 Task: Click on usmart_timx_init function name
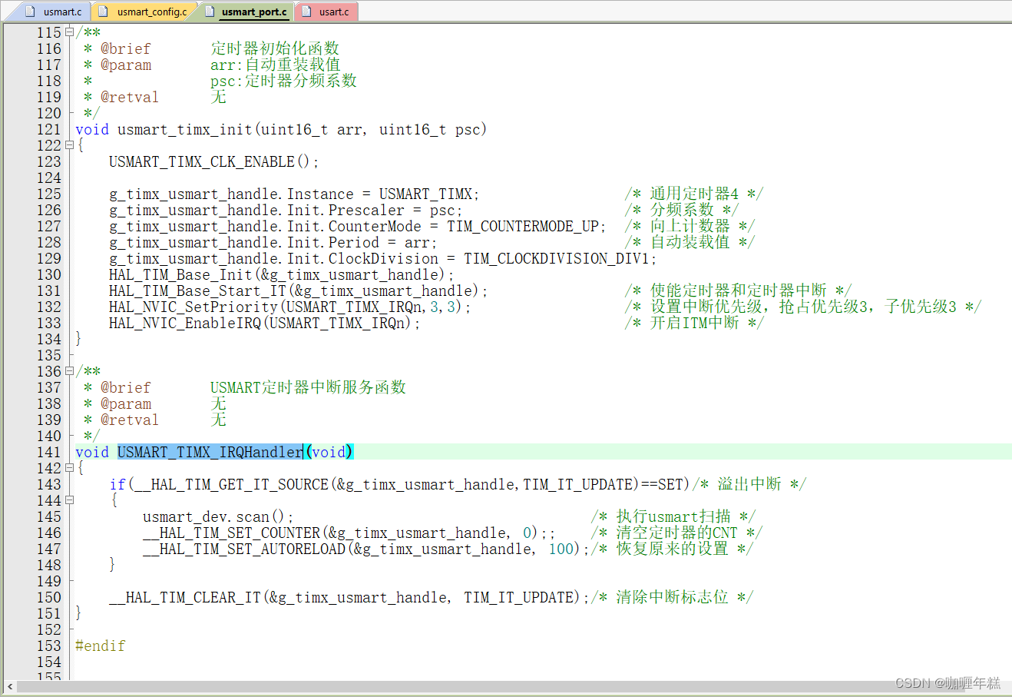coord(185,129)
